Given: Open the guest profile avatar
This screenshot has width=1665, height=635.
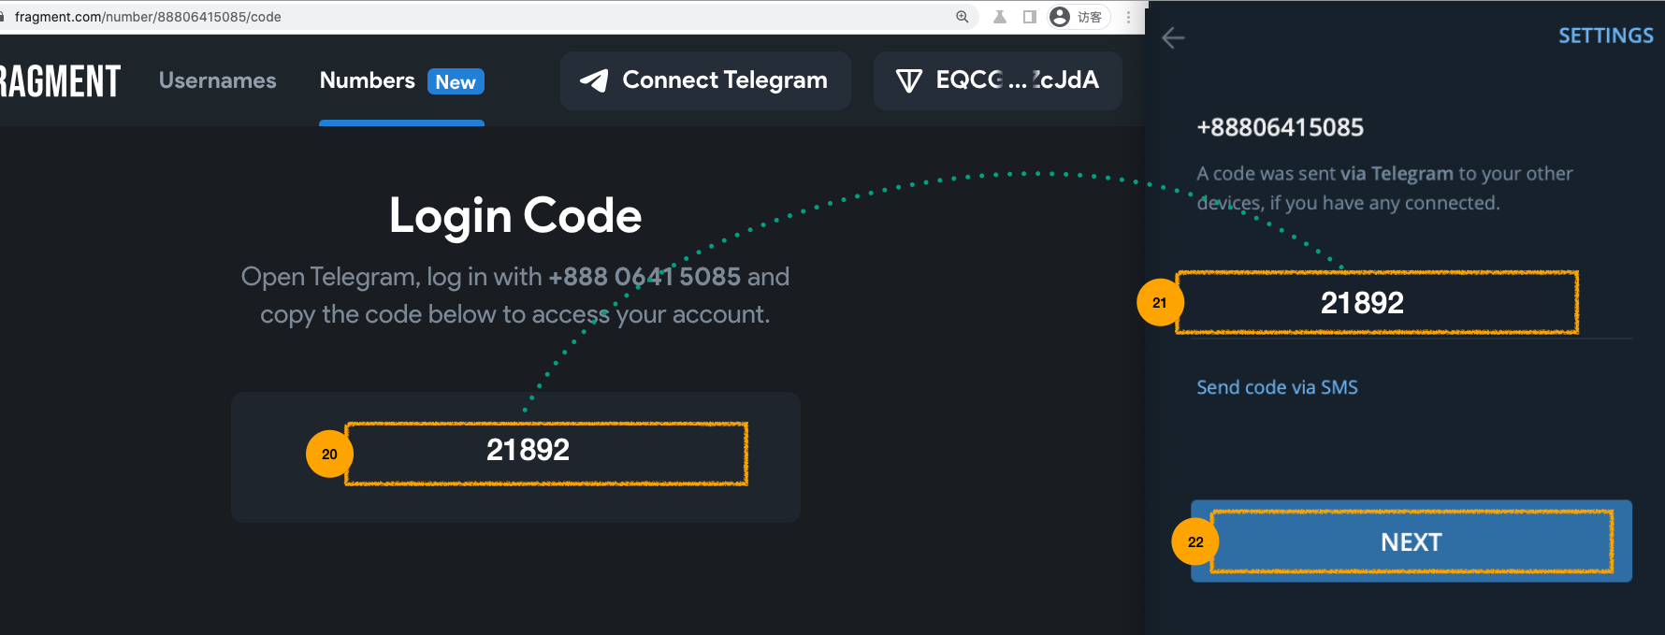Looking at the screenshot, I should coord(1060,17).
